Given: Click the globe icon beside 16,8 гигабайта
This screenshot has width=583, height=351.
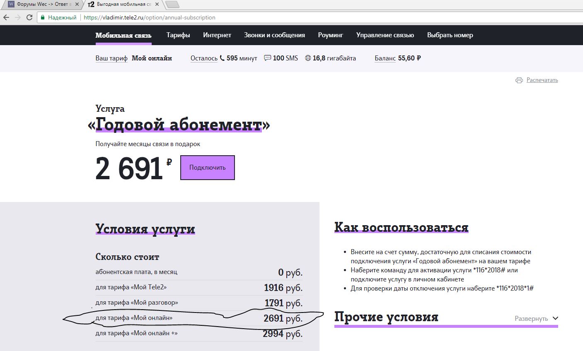Looking at the screenshot, I should pos(308,58).
